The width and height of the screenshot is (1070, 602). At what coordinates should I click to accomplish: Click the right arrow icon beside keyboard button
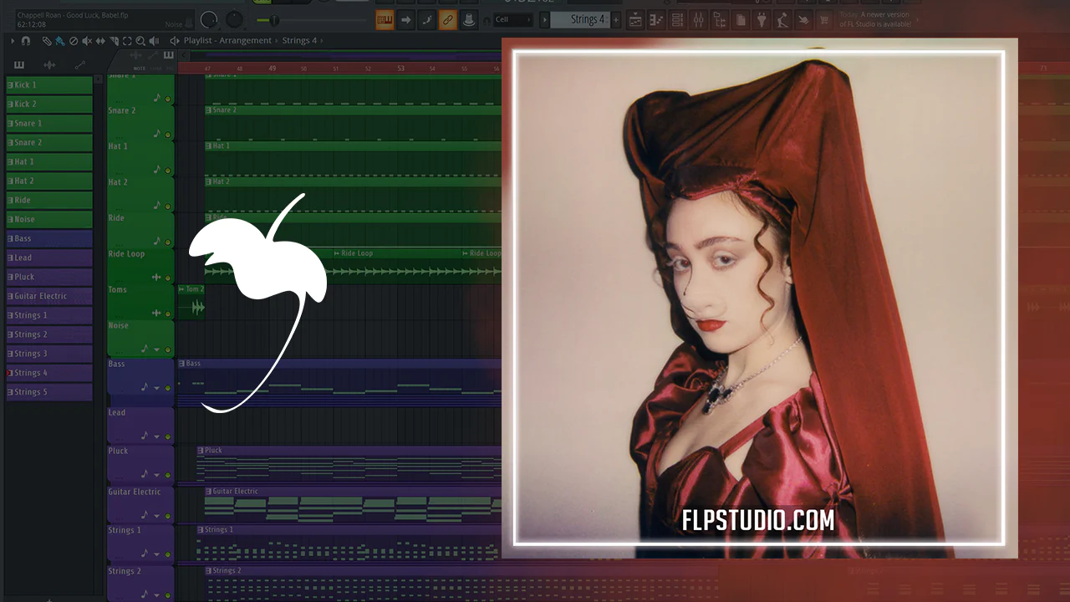(405, 19)
